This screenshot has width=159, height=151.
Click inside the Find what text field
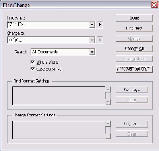[x=48, y=25]
